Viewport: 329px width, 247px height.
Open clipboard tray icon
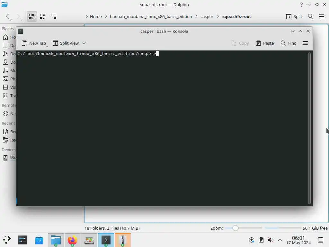click(261, 240)
